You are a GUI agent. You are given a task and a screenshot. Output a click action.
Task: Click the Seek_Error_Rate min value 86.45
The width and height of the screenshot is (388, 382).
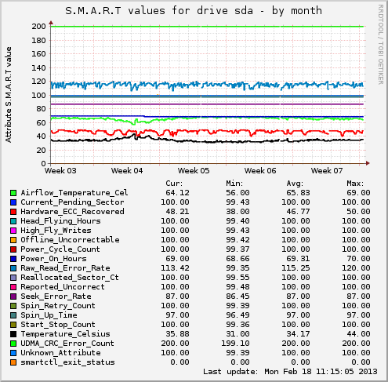[x=238, y=297]
